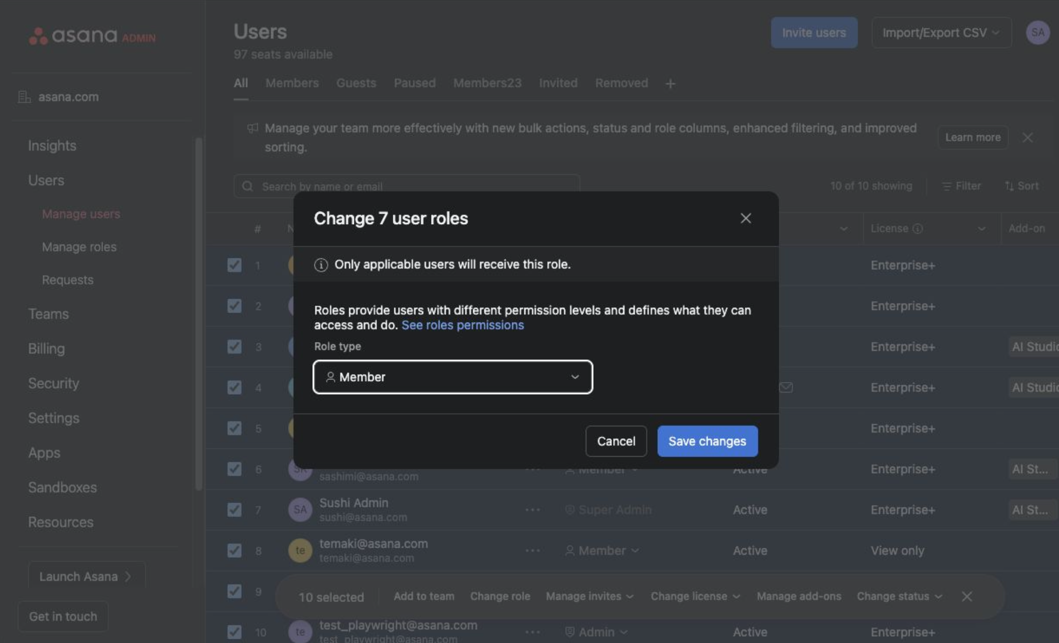1059x643 pixels.
Task: Click the info icon beside applicable users notice
Action: 321,265
